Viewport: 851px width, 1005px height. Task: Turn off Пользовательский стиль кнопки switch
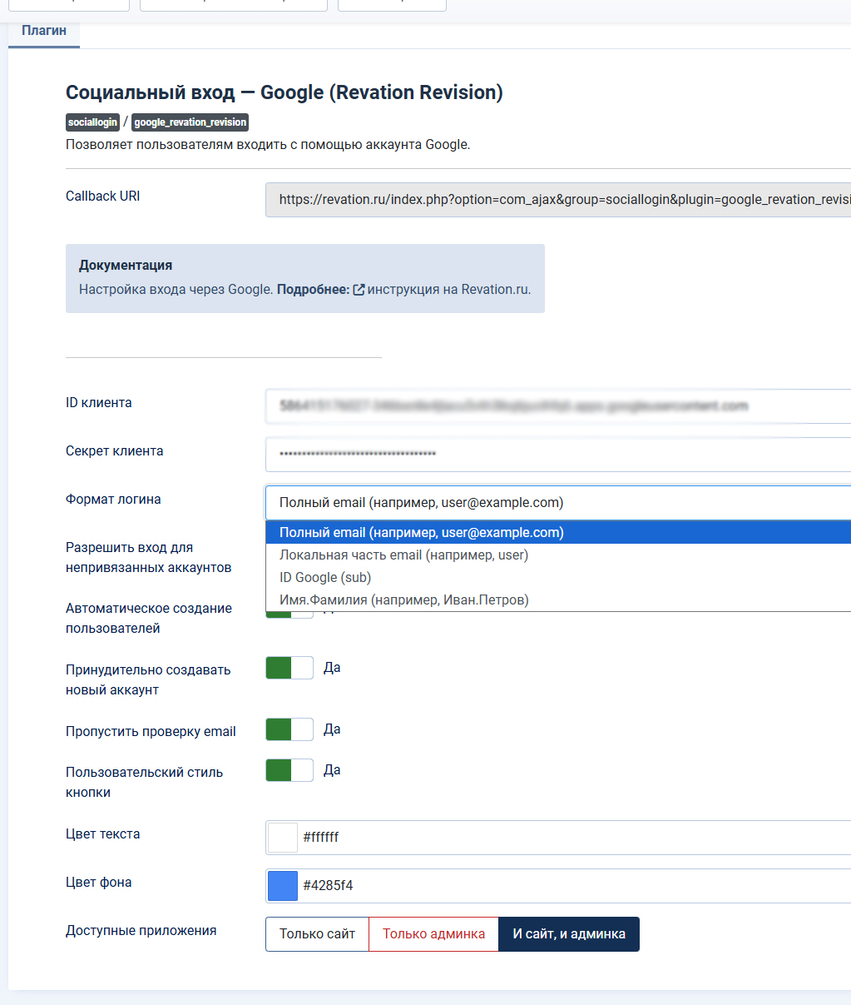289,770
